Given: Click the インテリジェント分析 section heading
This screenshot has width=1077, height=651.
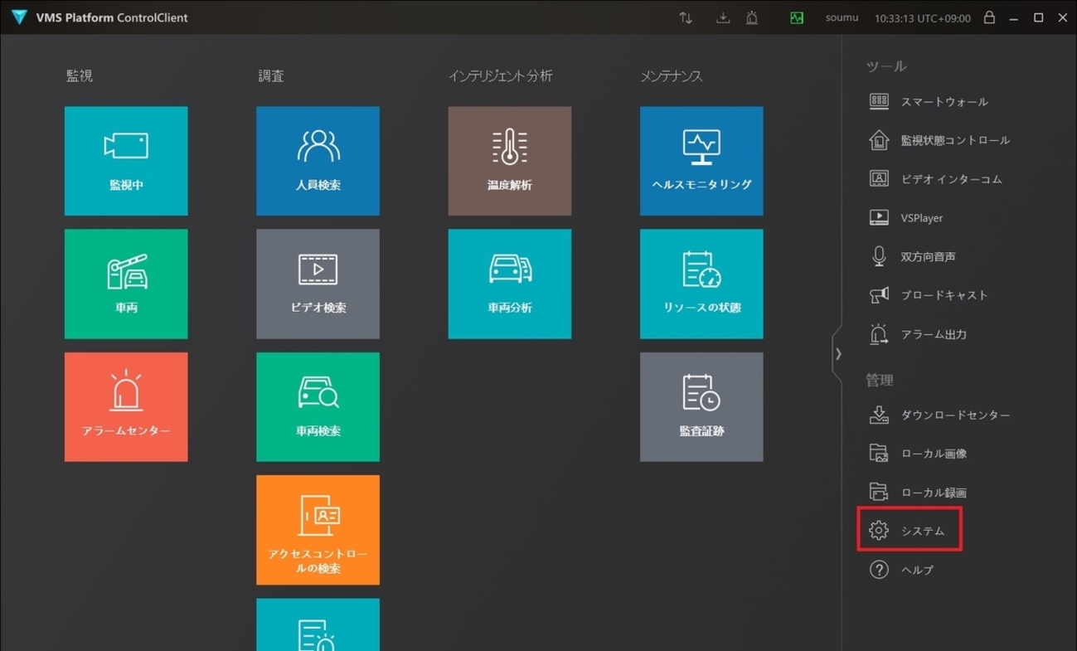Looking at the screenshot, I should (501, 75).
